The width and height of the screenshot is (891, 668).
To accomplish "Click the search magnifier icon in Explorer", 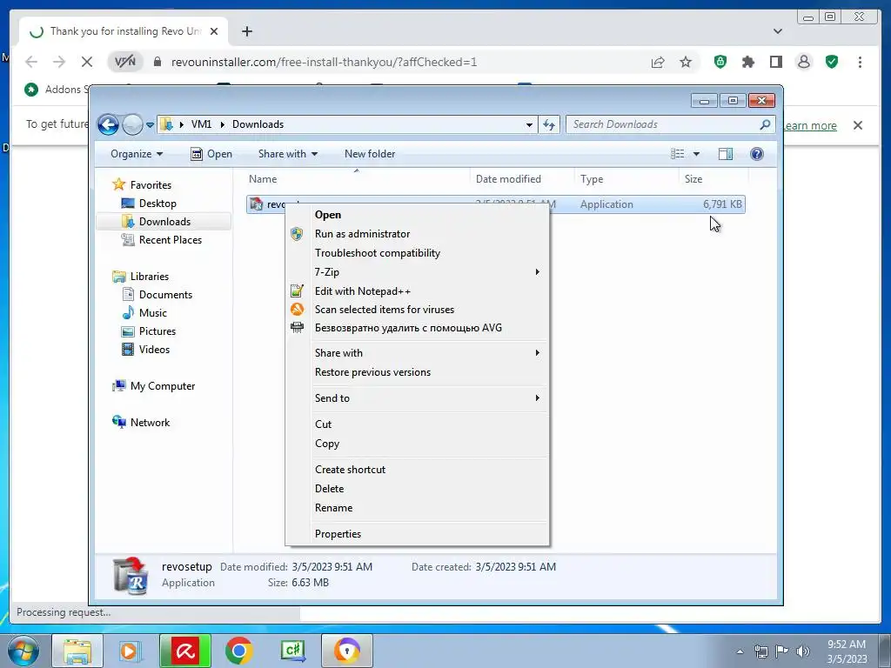I will click(x=765, y=124).
